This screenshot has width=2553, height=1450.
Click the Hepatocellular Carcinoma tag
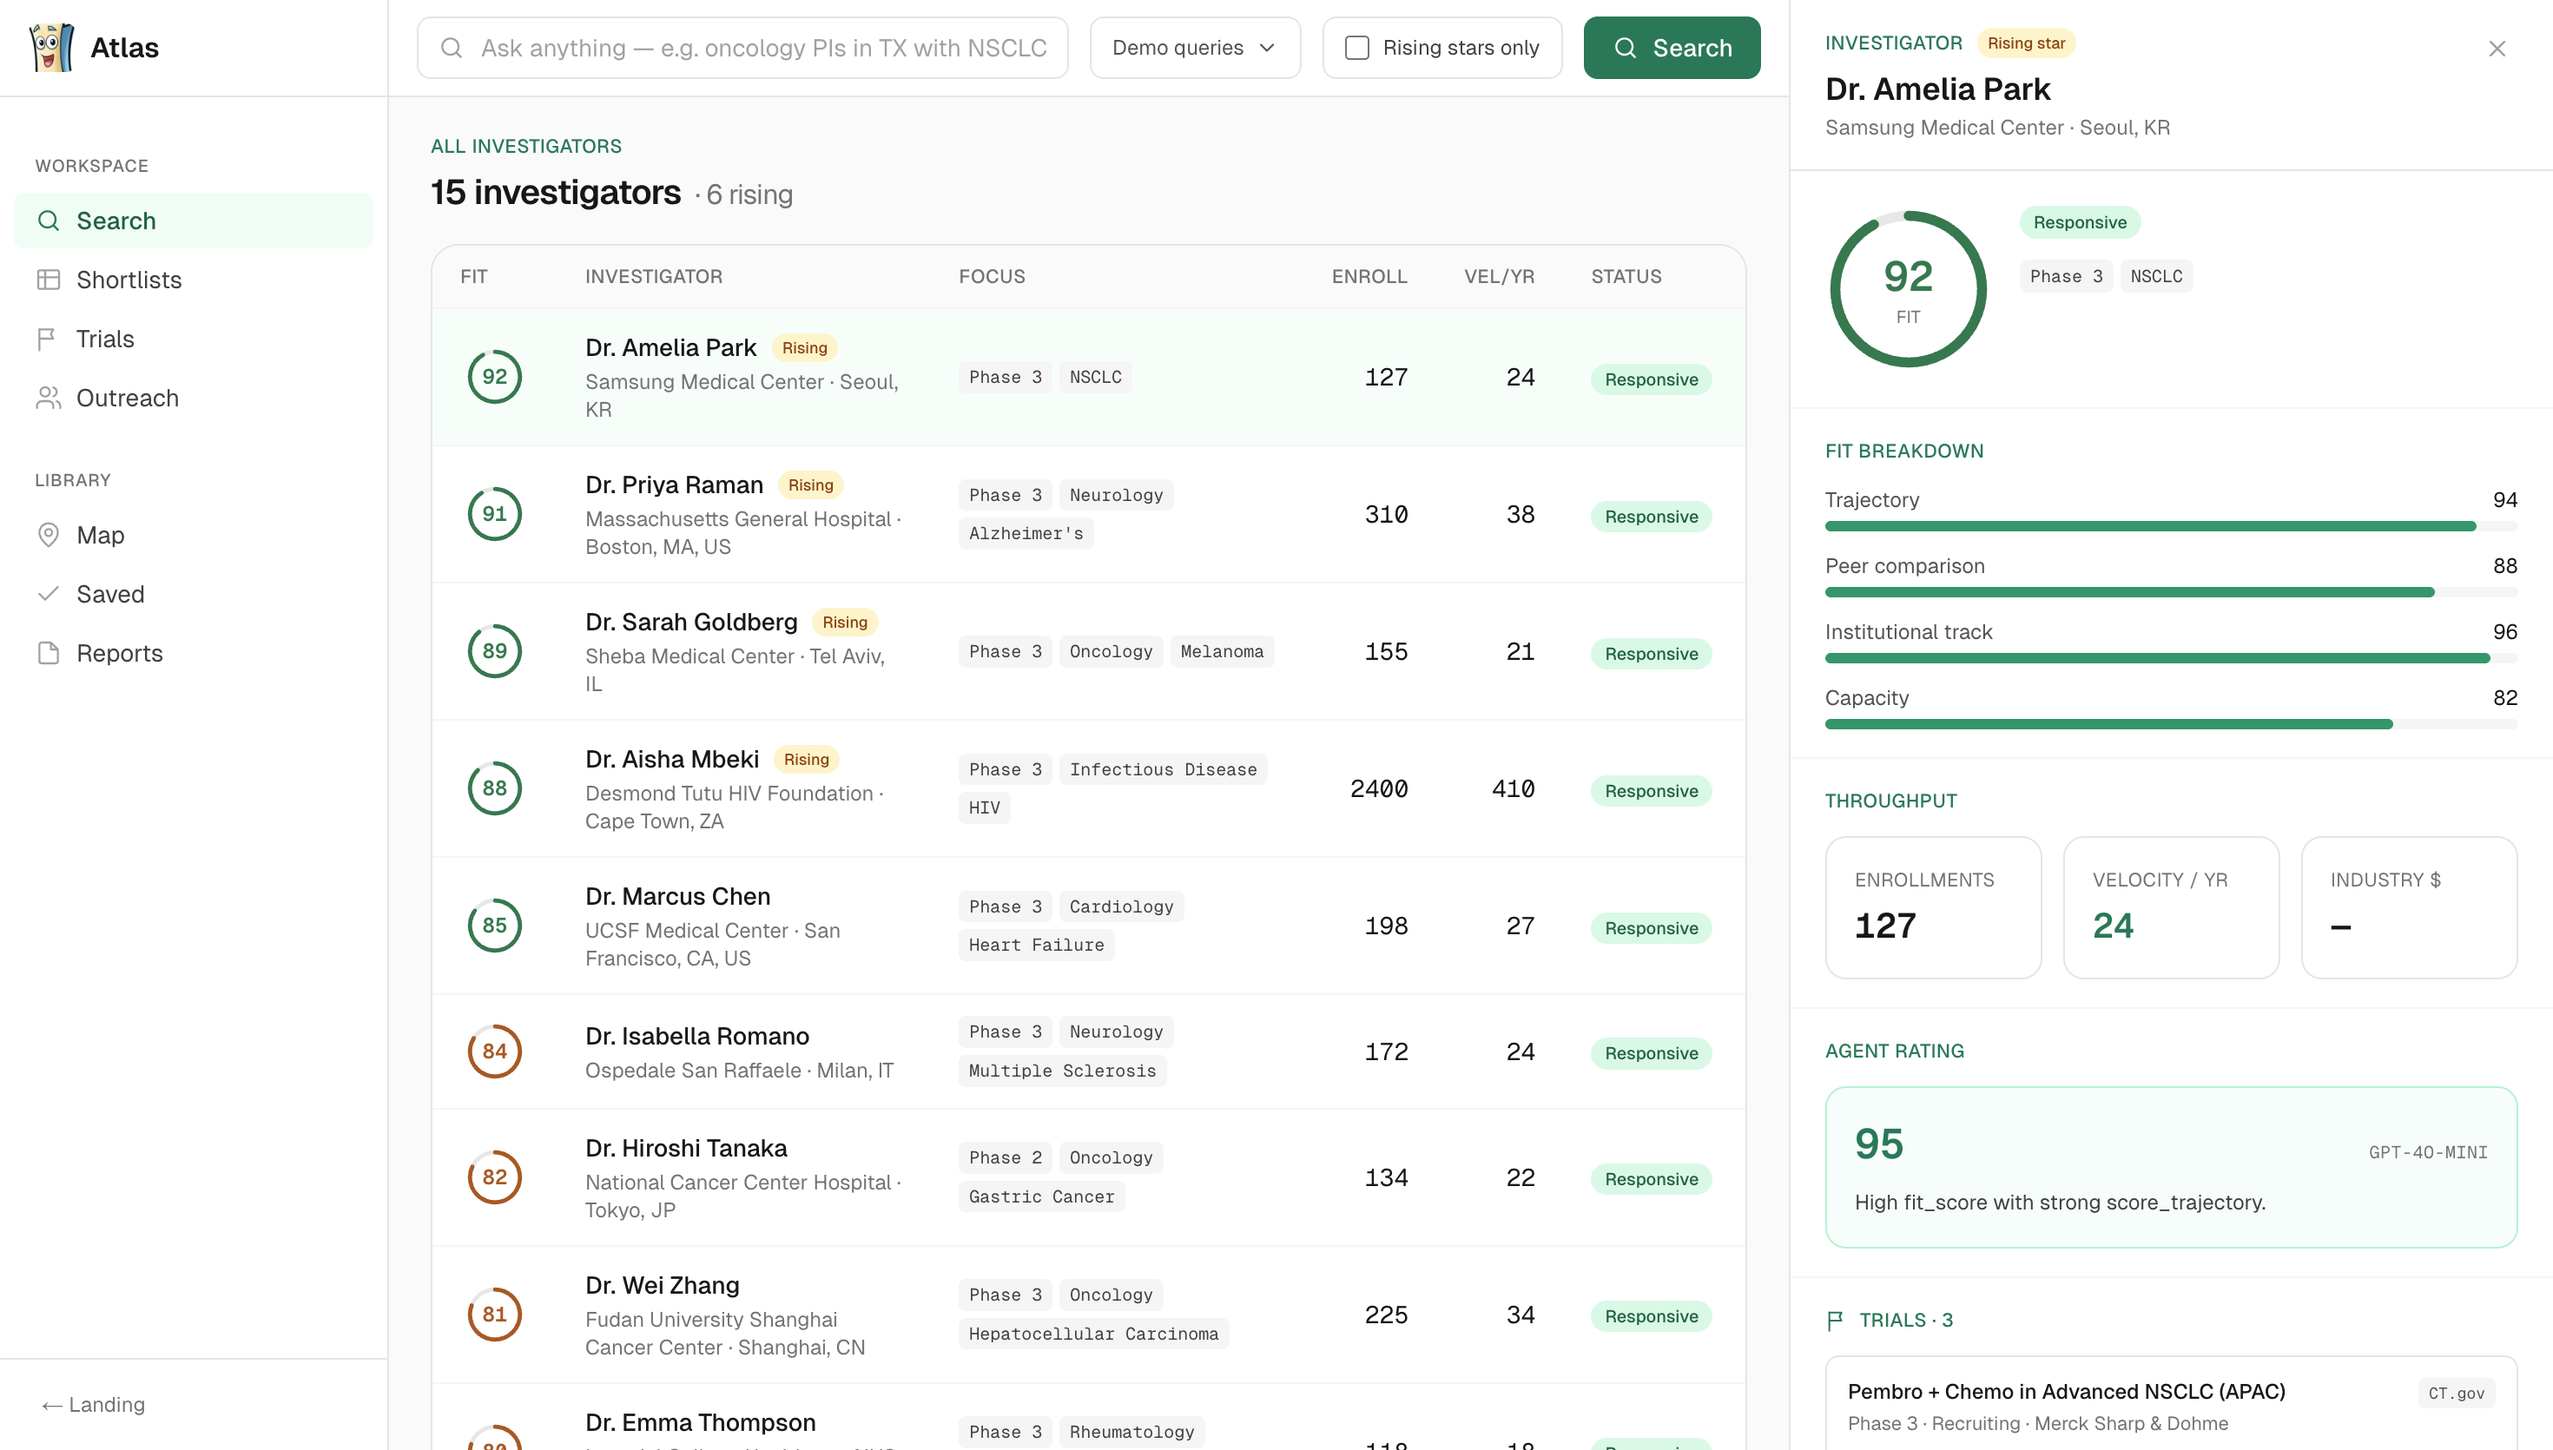[1093, 1334]
